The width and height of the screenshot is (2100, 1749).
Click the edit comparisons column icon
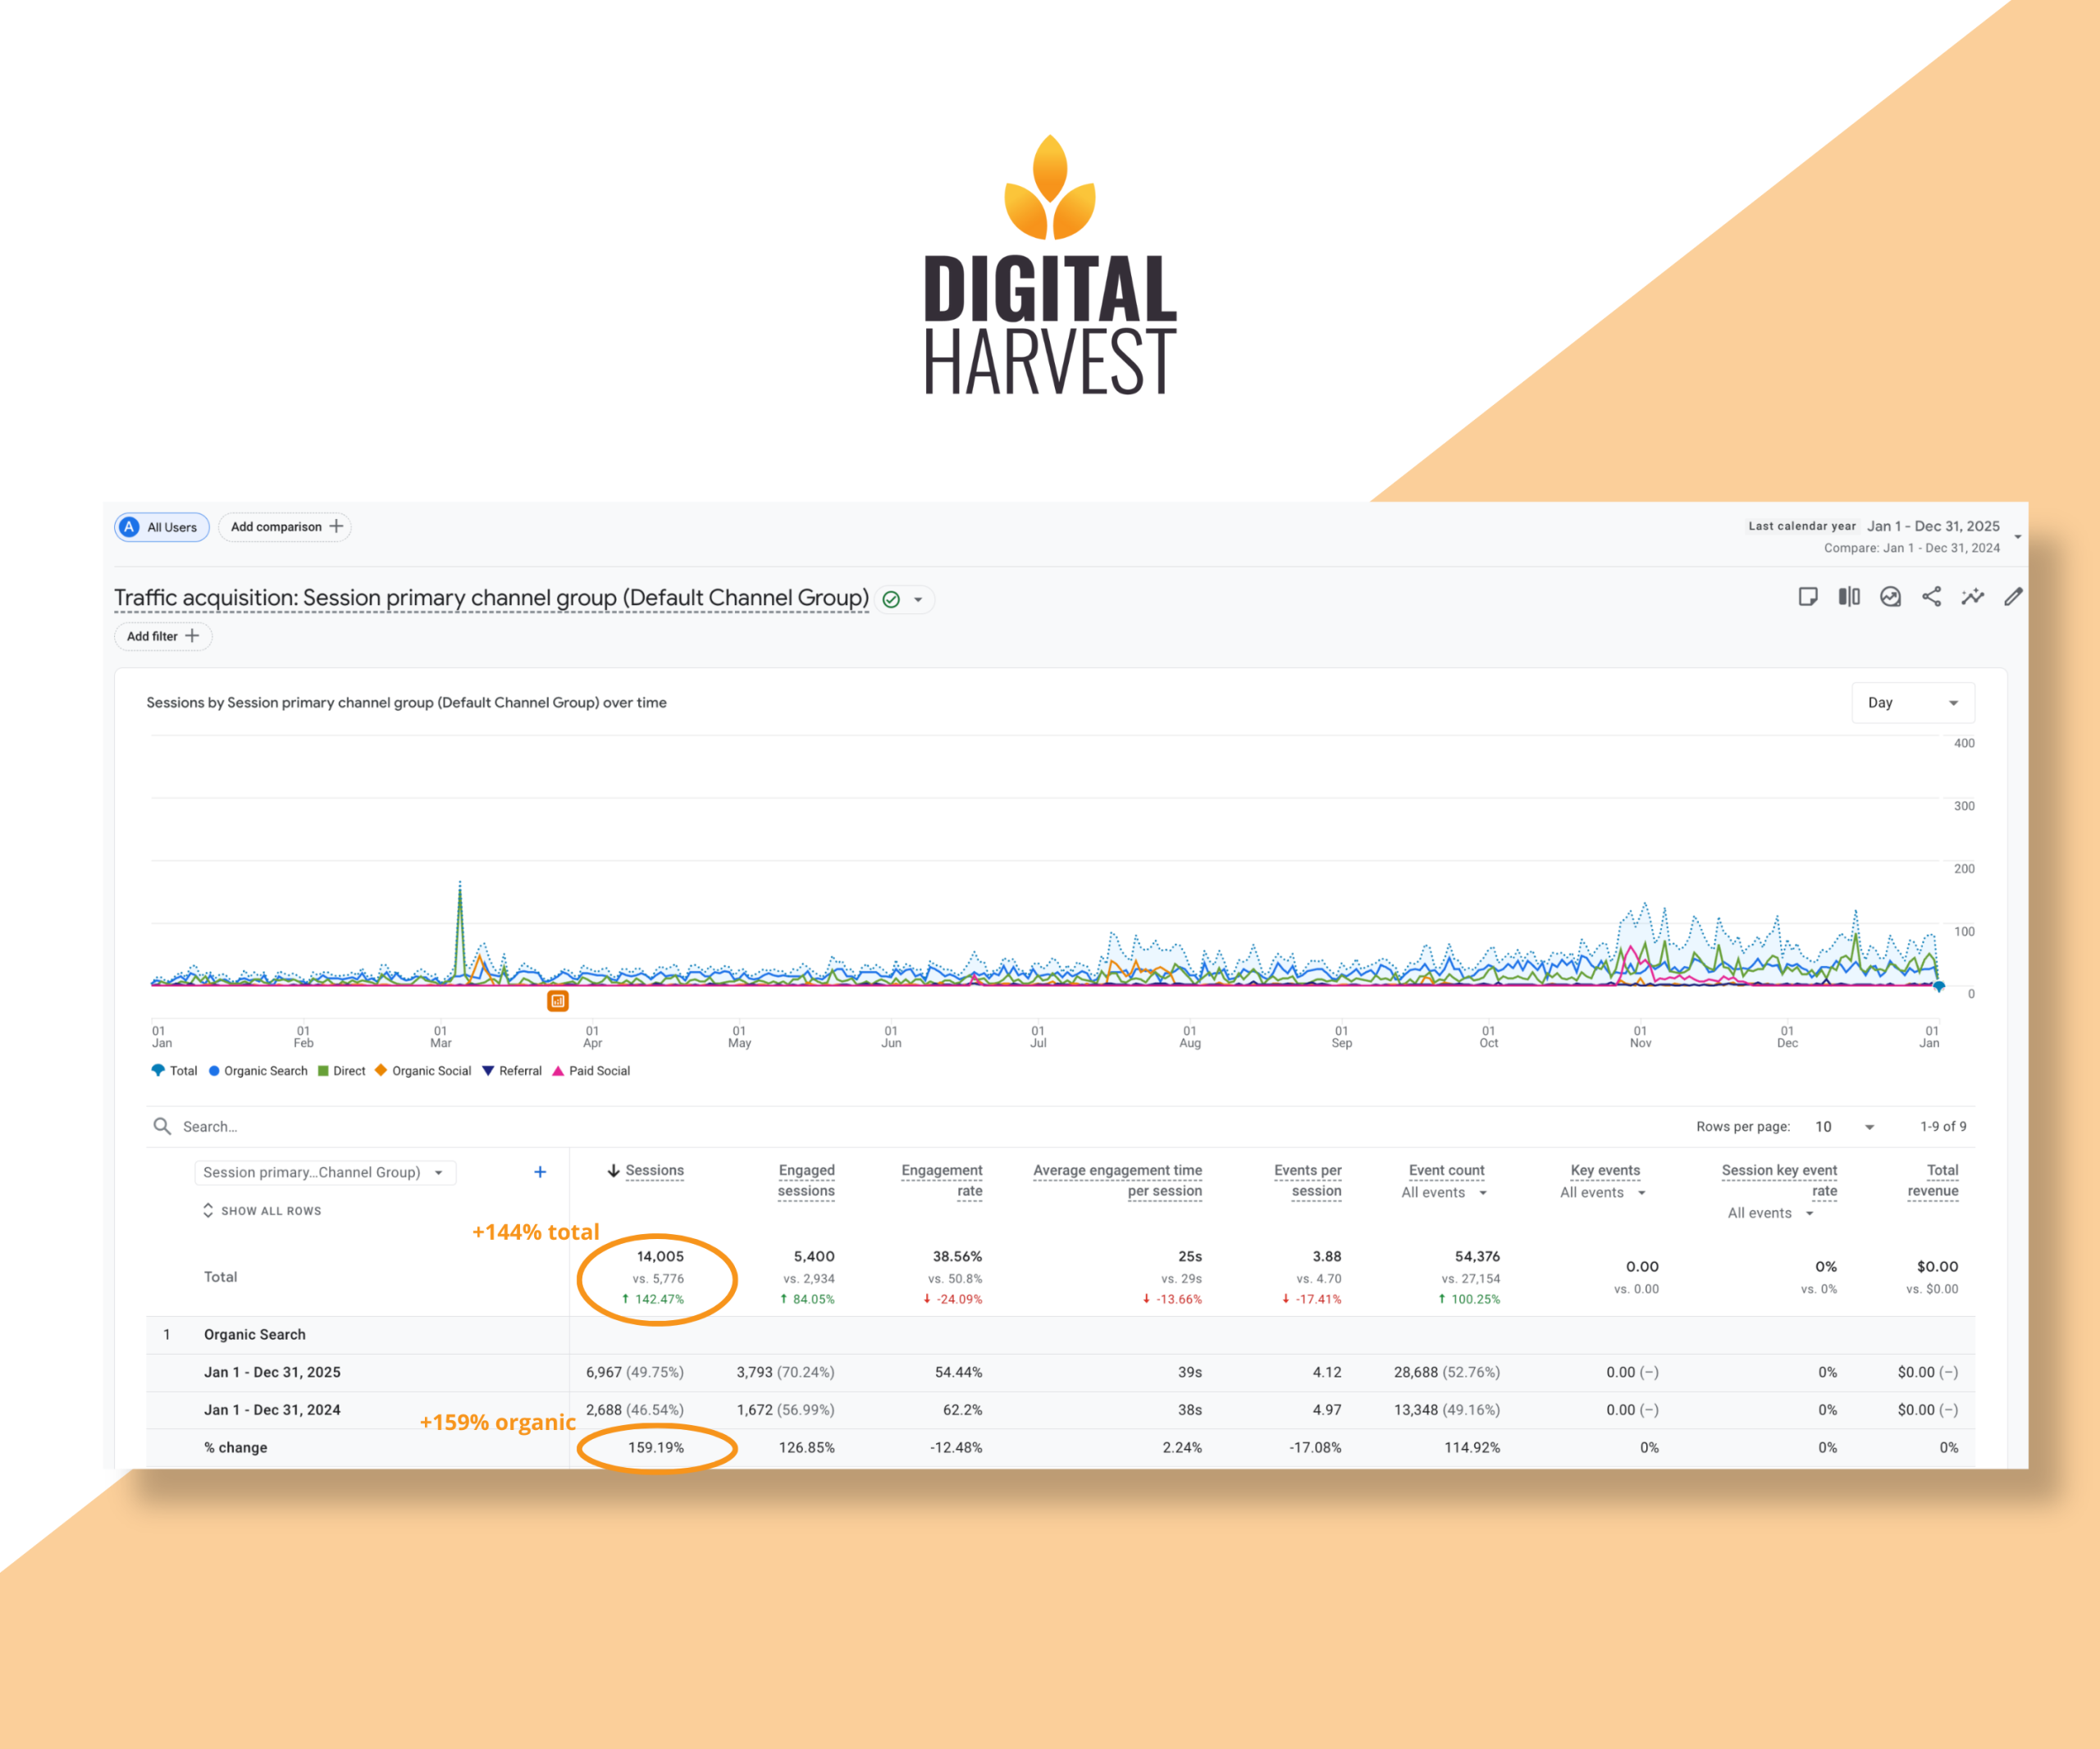point(1849,597)
